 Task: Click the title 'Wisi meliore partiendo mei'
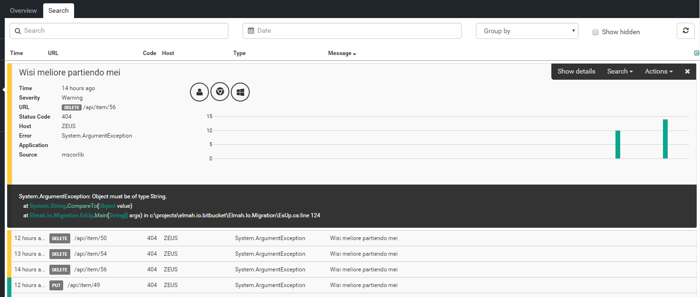click(x=70, y=73)
